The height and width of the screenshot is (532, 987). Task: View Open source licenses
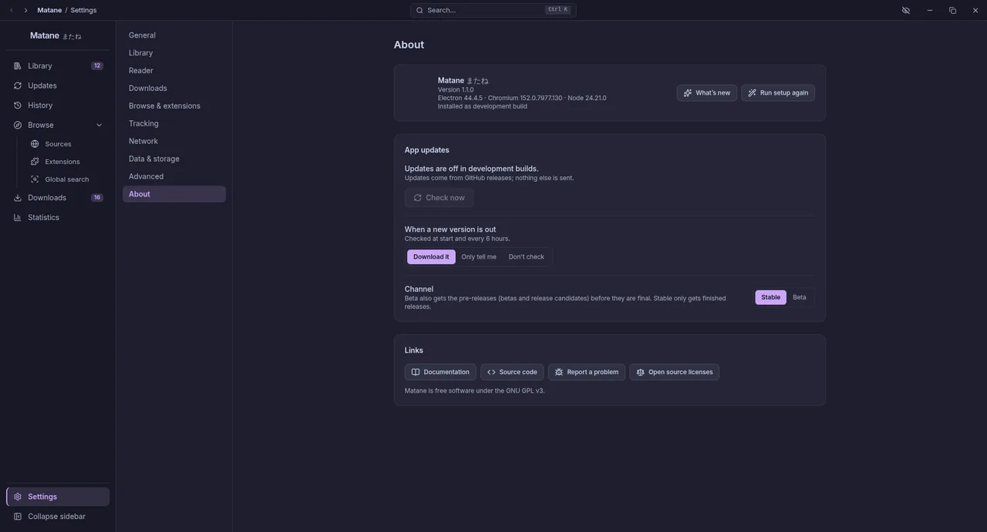coord(675,373)
